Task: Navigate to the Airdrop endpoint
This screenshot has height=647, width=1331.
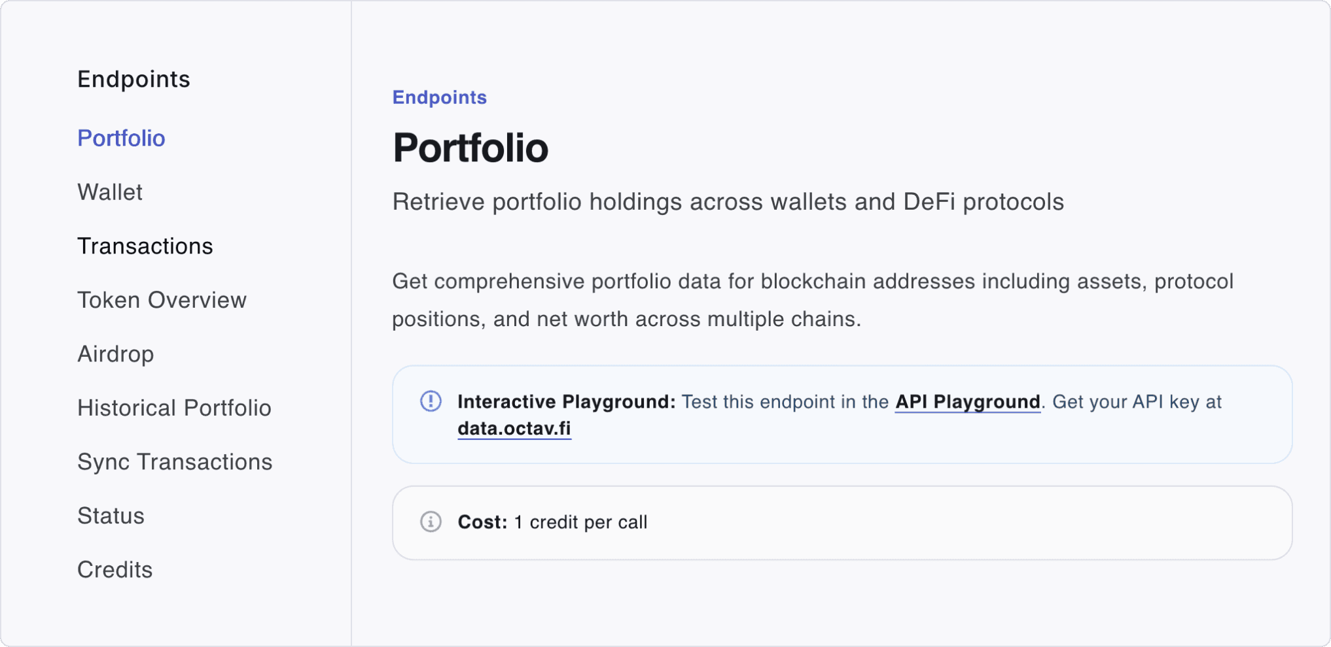Action: [x=116, y=354]
